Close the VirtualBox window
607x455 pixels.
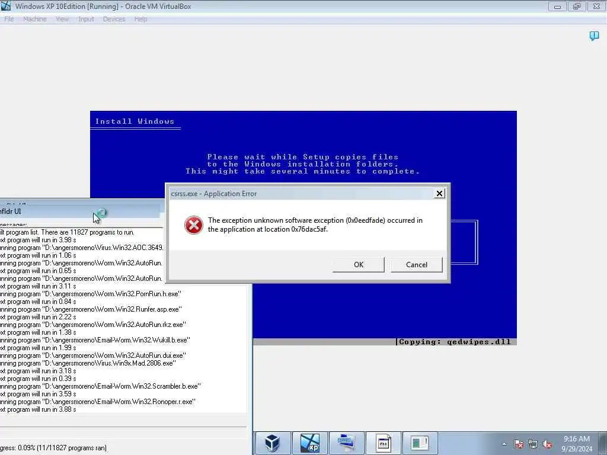(x=596, y=6)
